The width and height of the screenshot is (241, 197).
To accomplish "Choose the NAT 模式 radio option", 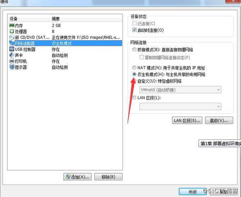I will [134, 68].
